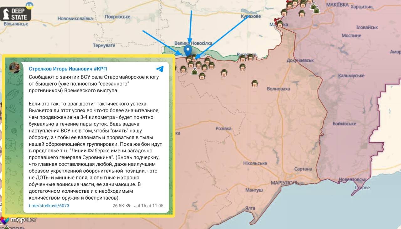Click the tent headquarters icon left of МАКІЇВКА
The width and height of the screenshot is (401, 229).
(316, 10)
